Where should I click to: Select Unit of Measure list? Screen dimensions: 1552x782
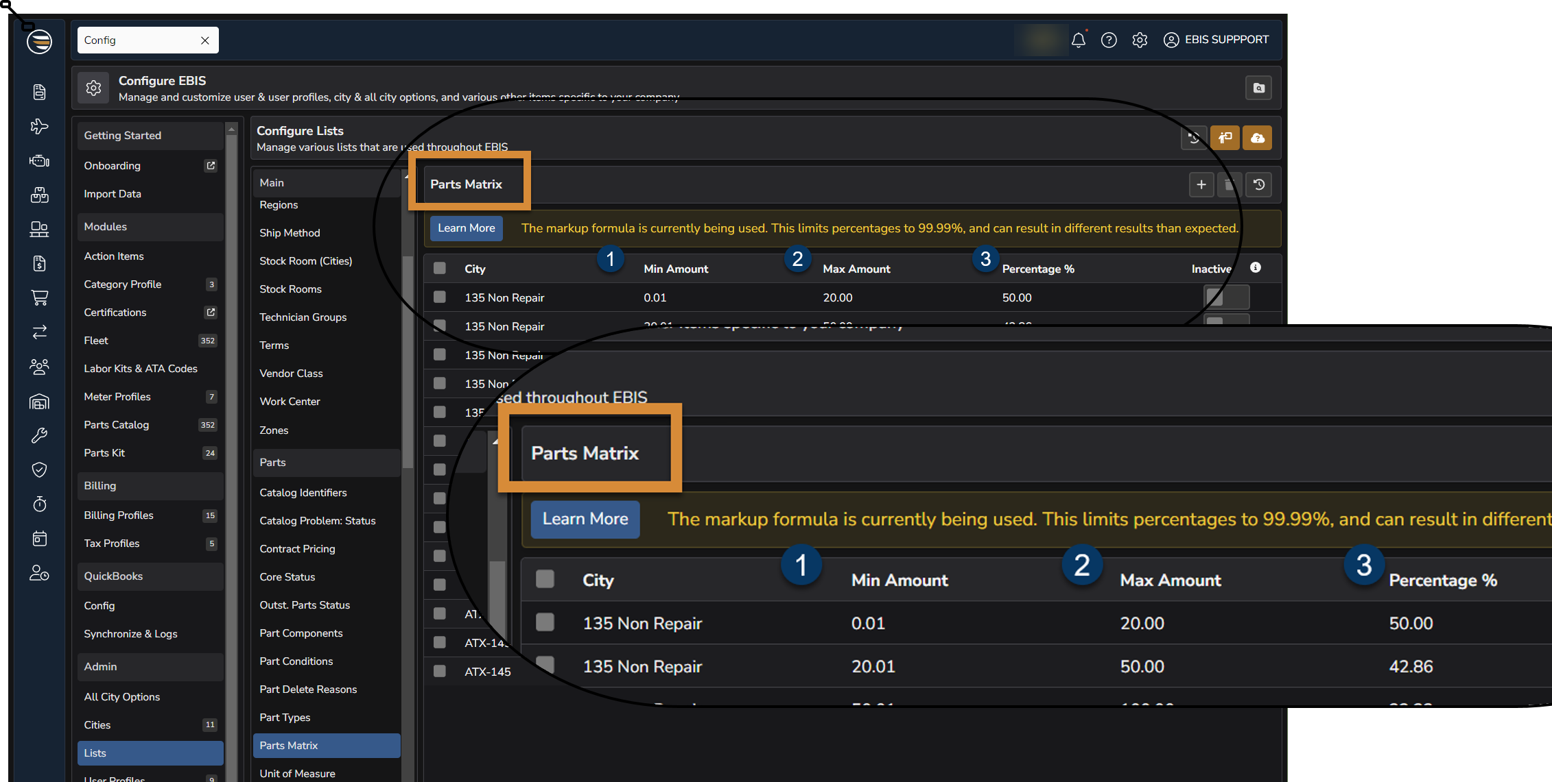pyautogui.click(x=297, y=773)
